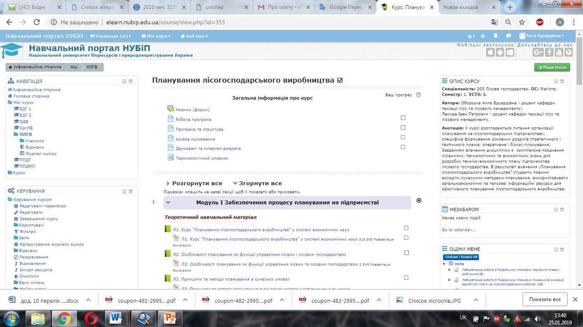Switch to the Google Перекладач browser tab
Image resolution: width=583 pixels, height=327 pixels.
coord(347,7)
